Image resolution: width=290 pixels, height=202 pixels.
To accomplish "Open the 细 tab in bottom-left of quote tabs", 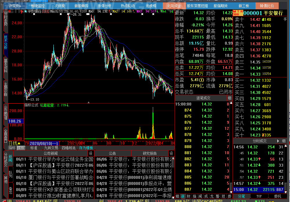I will click(x=177, y=196).
